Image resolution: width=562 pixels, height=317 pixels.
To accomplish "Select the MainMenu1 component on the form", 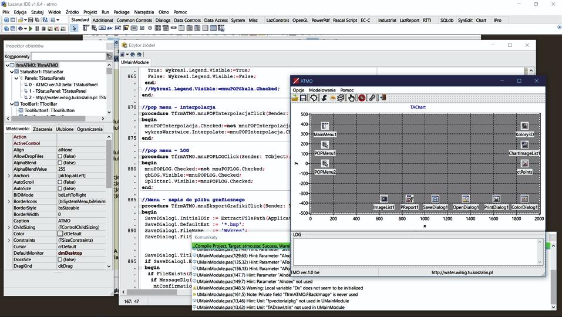I will click(x=325, y=126).
